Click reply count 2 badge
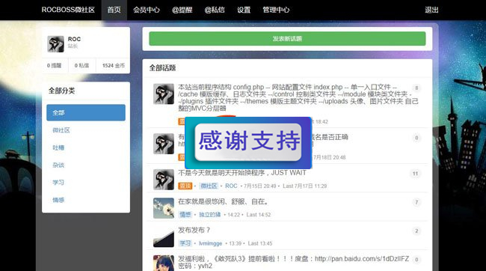Image resolution: width=486 pixels, height=271 pixels. [416, 231]
